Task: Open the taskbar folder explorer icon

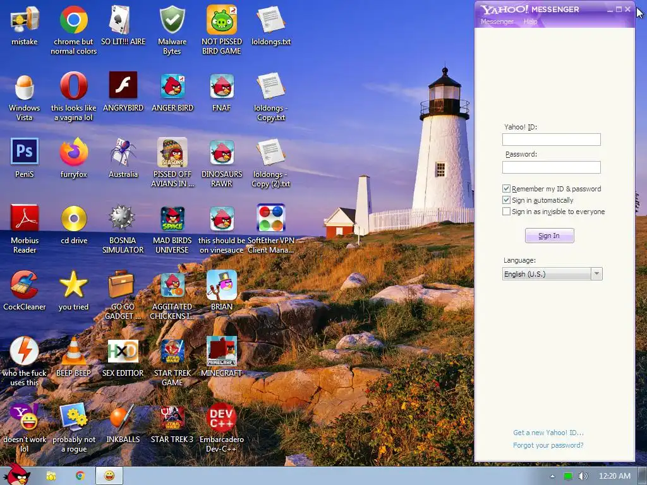Action: click(x=51, y=476)
